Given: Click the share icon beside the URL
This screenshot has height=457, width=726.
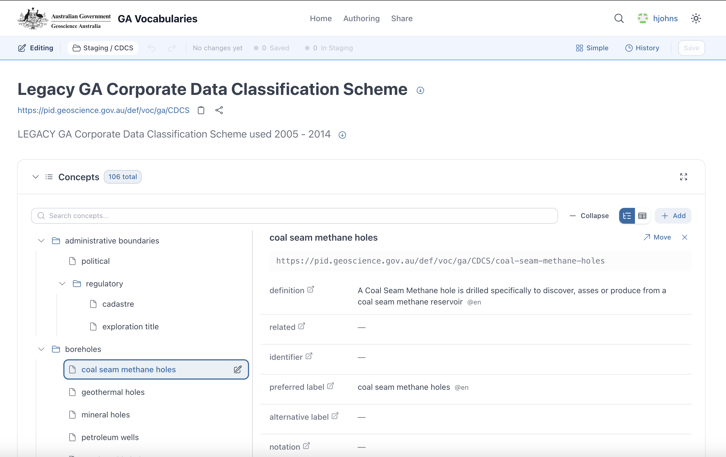Looking at the screenshot, I should 219,110.
